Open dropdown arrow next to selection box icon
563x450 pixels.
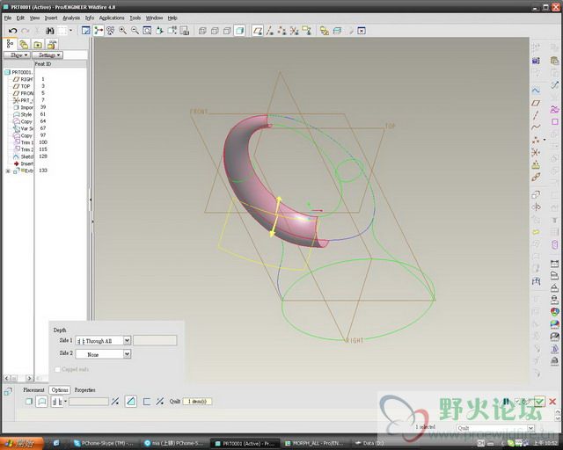(x=70, y=31)
